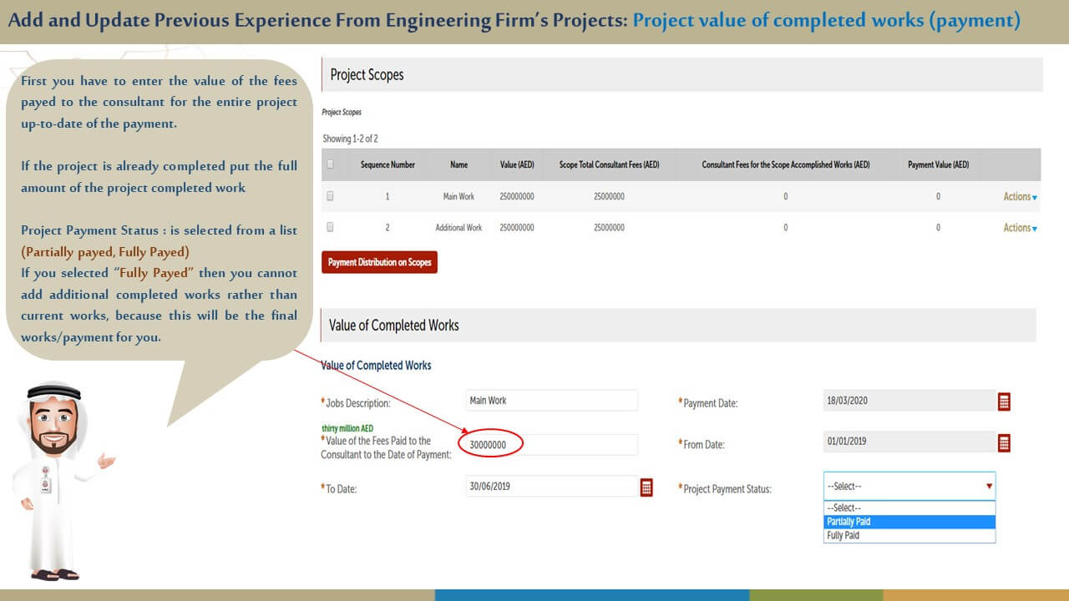Open the From Date calendar picker

point(1004,443)
